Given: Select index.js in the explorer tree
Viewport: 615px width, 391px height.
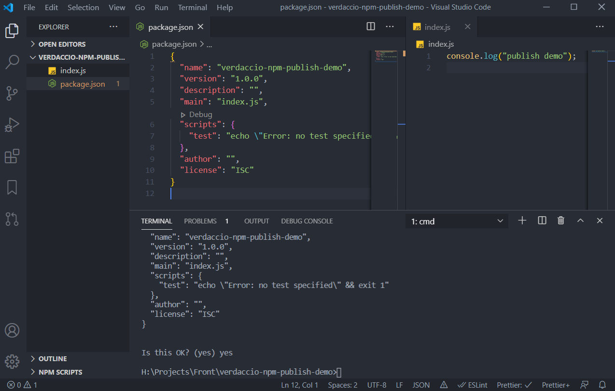Looking at the screenshot, I should click(x=73, y=71).
